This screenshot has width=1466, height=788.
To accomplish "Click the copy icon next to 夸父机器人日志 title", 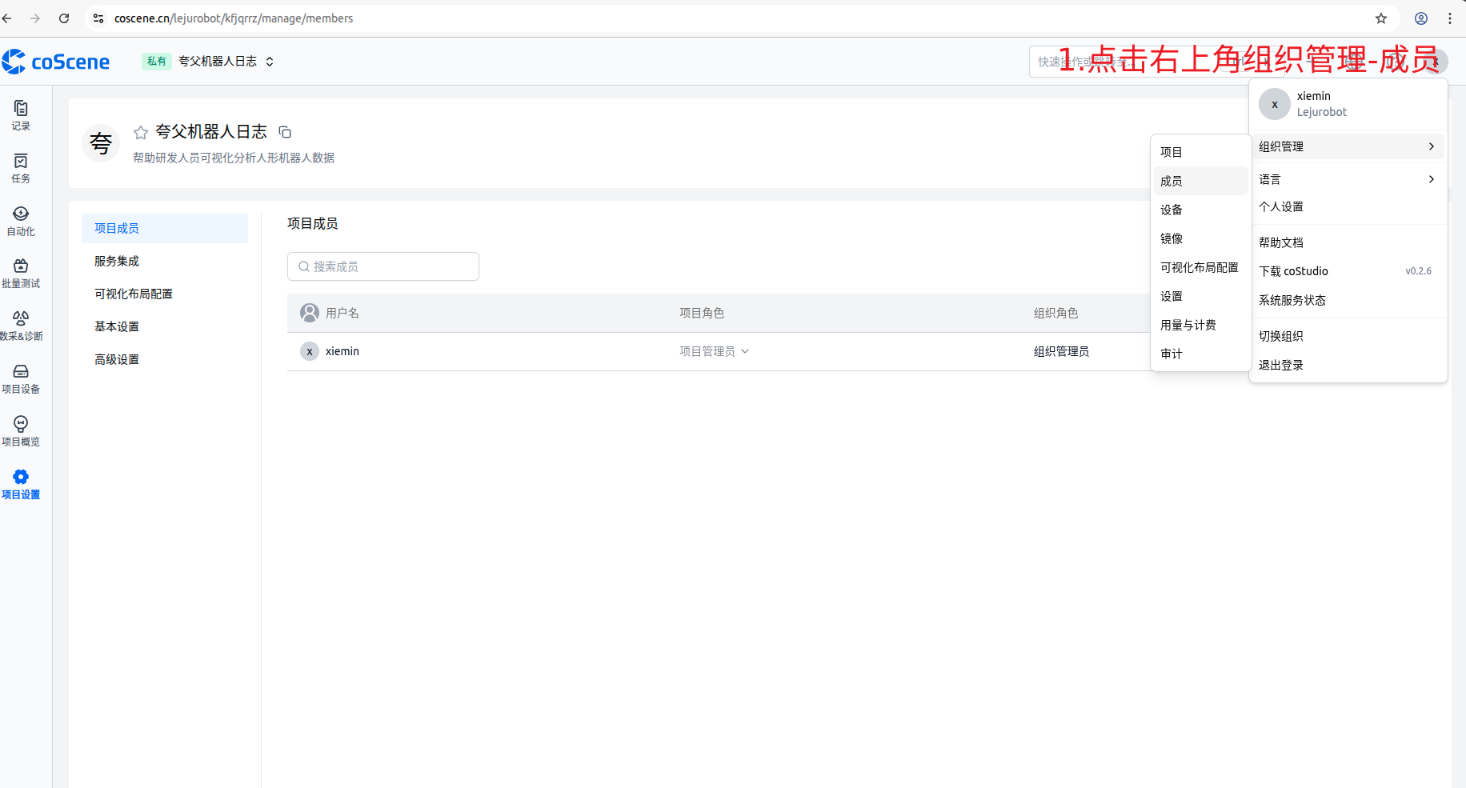I will tap(285, 132).
